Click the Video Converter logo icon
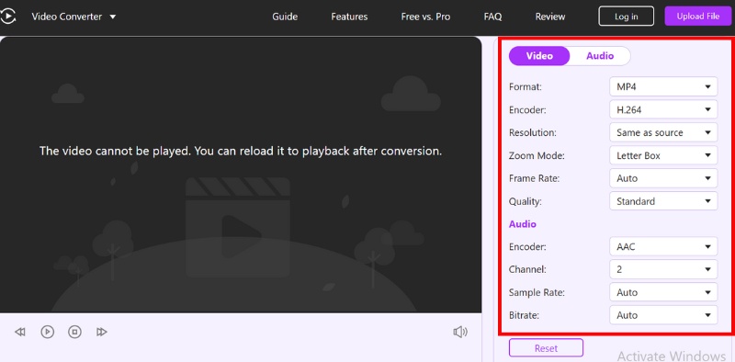This screenshot has width=735, height=362. [7, 17]
